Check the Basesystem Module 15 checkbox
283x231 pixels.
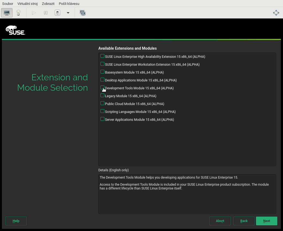pyautogui.click(x=102, y=72)
